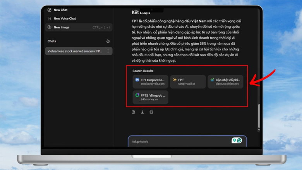Download the response with the download icon
This screenshot has width=302, height=170.
[142, 112]
